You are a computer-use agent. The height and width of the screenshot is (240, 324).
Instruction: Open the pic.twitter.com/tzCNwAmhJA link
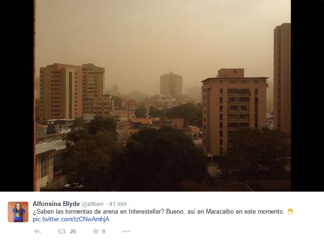(71, 219)
